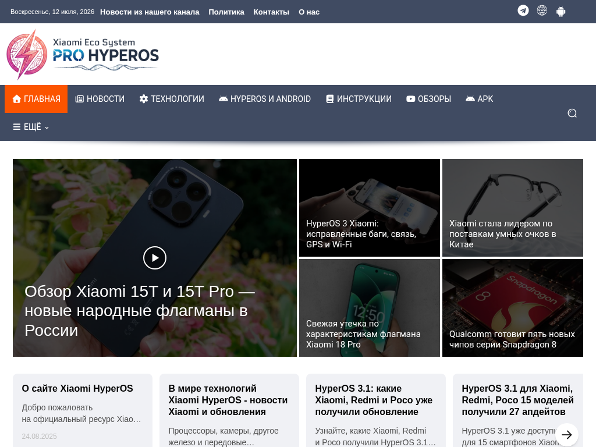Open card В мире технологий Xiaomi HyperOS
596x447 pixels.
228,400
